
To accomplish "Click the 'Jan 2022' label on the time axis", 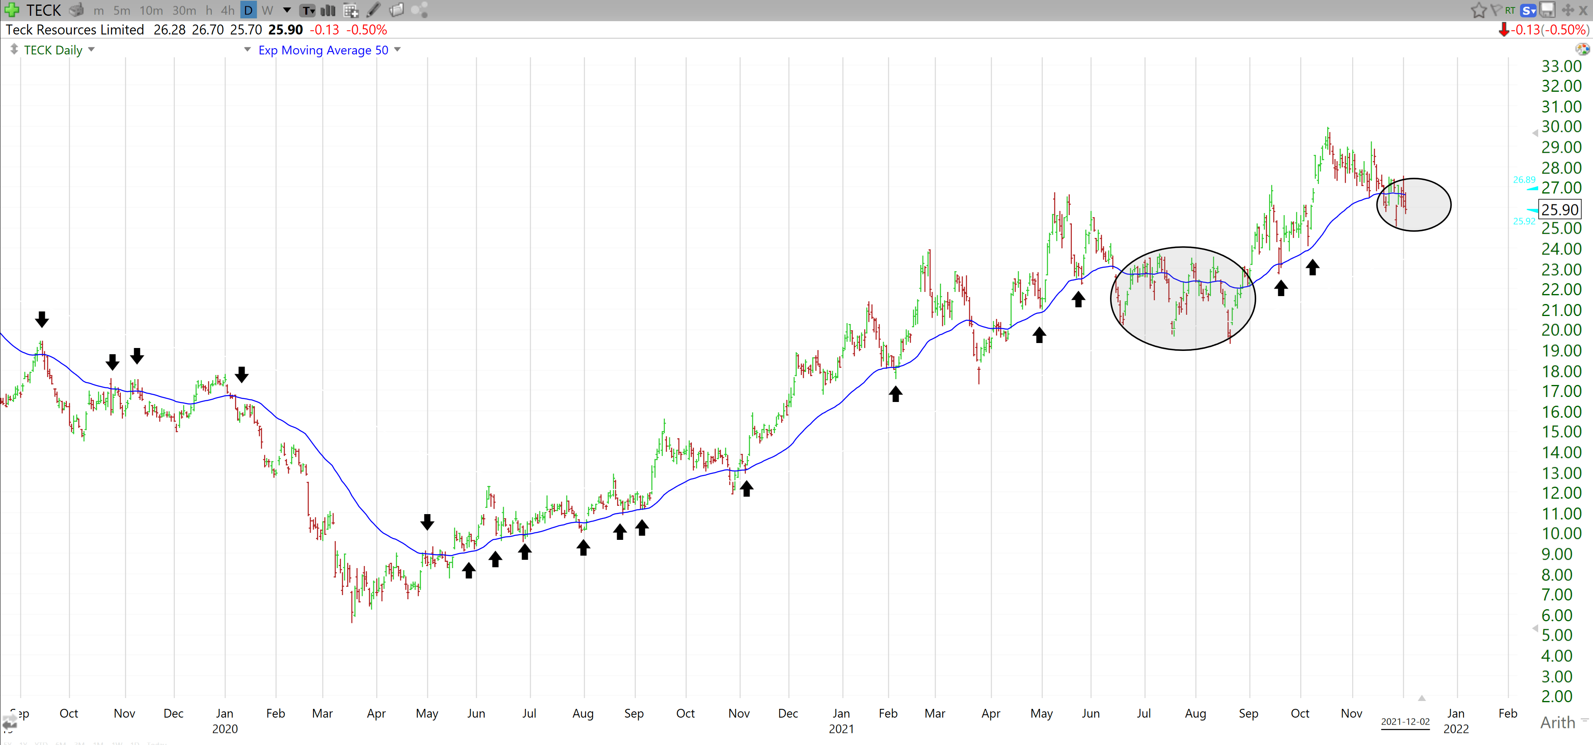I will tap(1456, 721).
